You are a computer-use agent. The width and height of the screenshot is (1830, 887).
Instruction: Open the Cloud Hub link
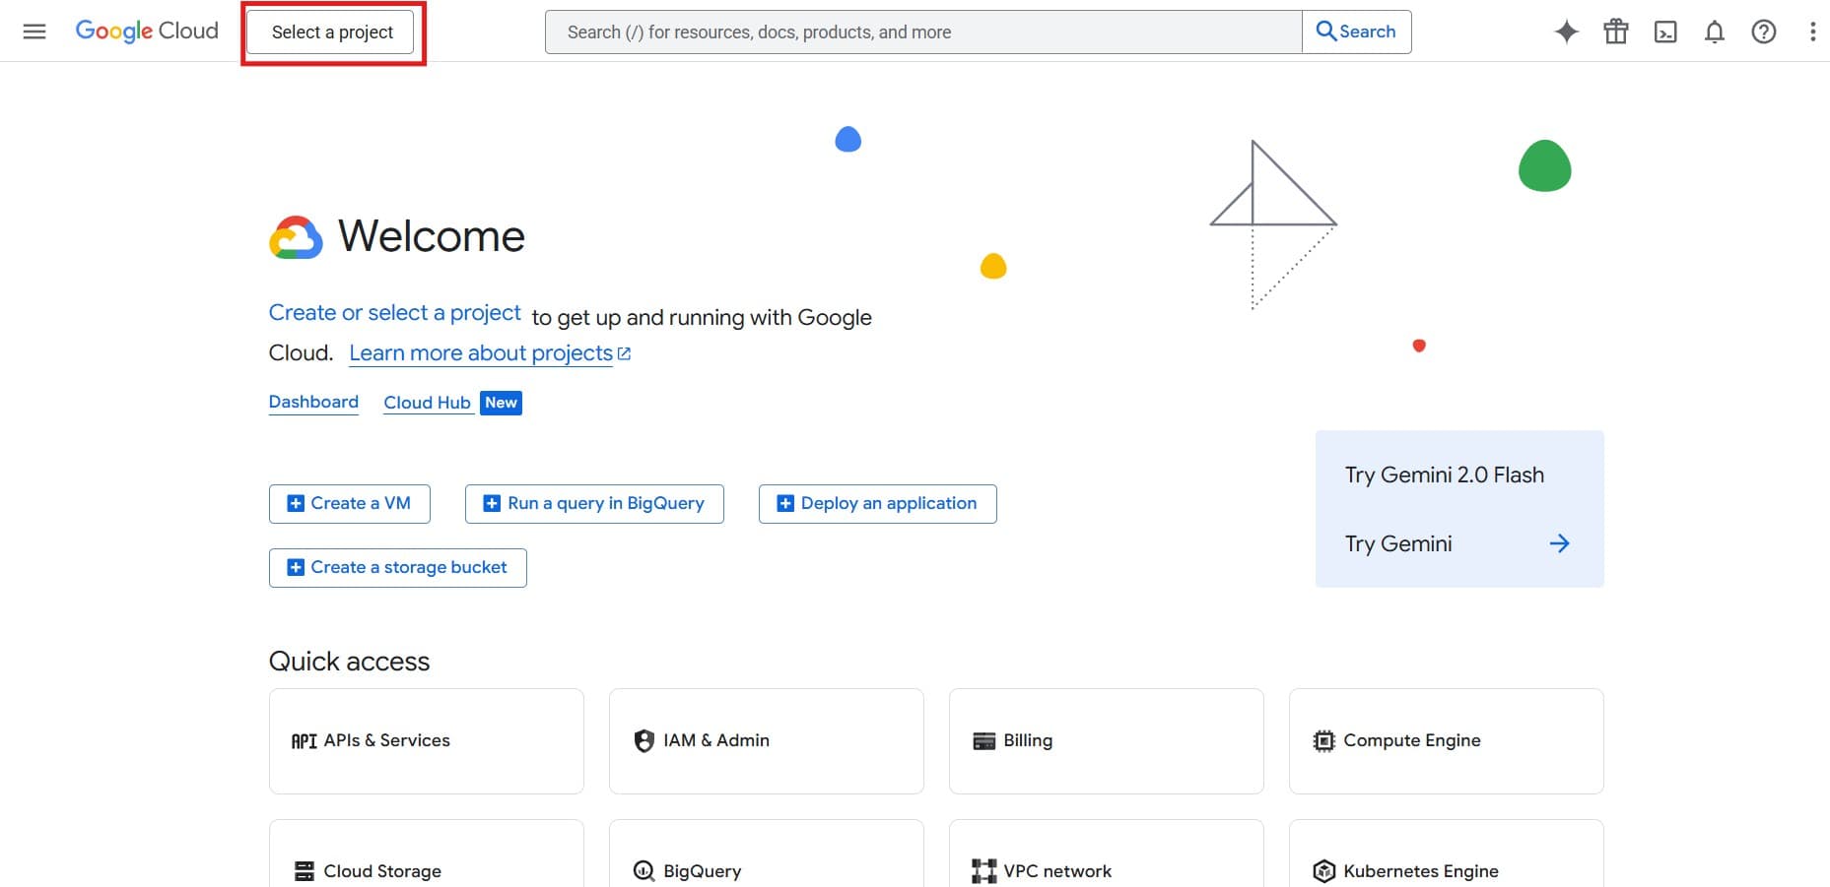click(427, 403)
